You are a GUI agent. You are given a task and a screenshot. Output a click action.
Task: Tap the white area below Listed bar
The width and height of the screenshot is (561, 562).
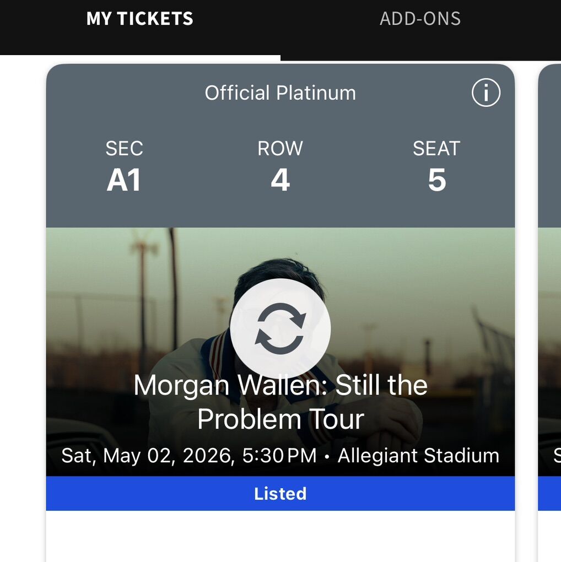(280, 536)
